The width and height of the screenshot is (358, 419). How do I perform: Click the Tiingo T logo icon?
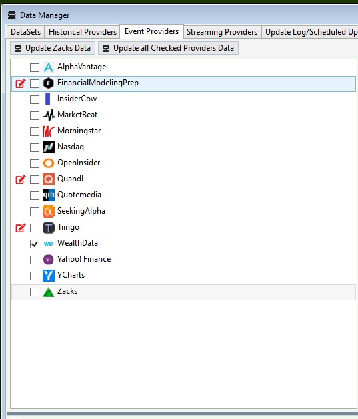(x=48, y=228)
